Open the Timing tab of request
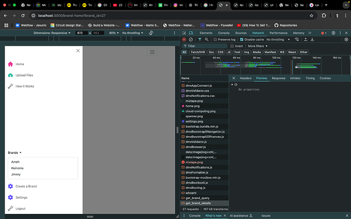 (310, 78)
